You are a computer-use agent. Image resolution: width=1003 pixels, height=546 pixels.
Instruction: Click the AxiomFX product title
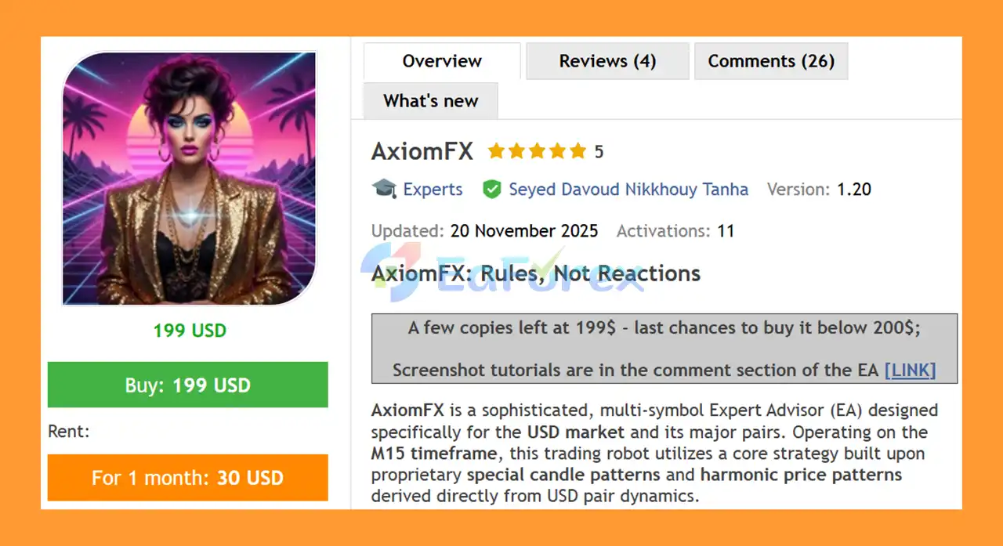(422, 151)
